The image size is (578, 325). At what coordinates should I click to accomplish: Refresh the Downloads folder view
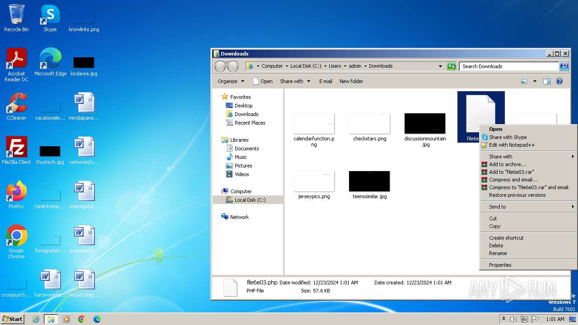click(x=452, y=66)
